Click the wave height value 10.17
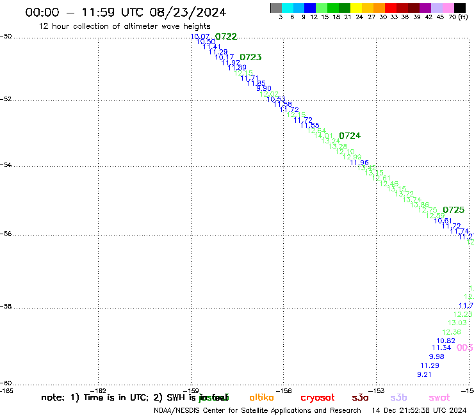This screenshot has width=474, height=416. point(224,57)
